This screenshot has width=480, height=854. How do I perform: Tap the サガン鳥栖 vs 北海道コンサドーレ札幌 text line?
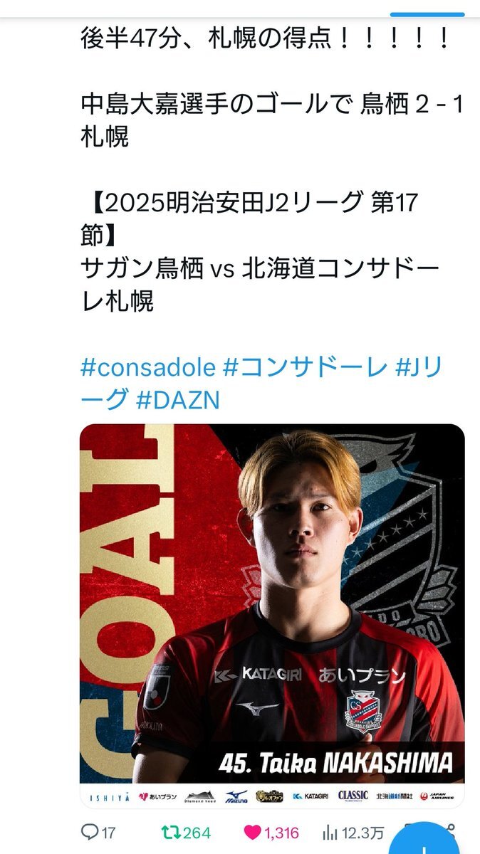[x=261, y=285]
